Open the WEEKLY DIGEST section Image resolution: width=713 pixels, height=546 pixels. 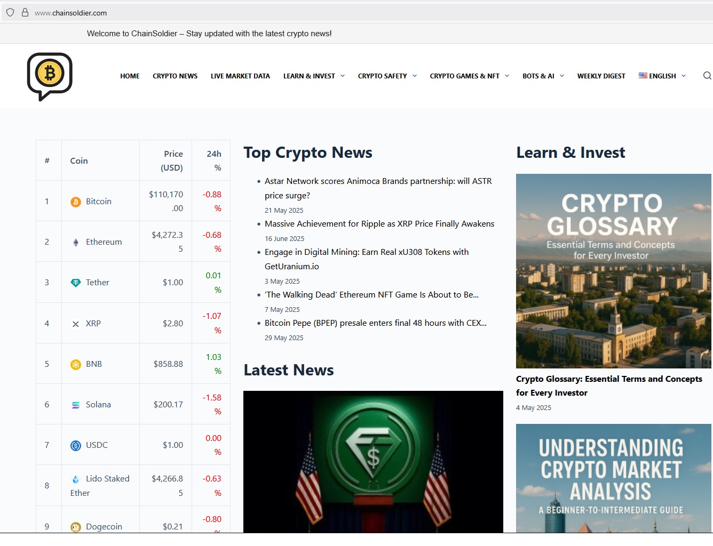click(601, 76)
